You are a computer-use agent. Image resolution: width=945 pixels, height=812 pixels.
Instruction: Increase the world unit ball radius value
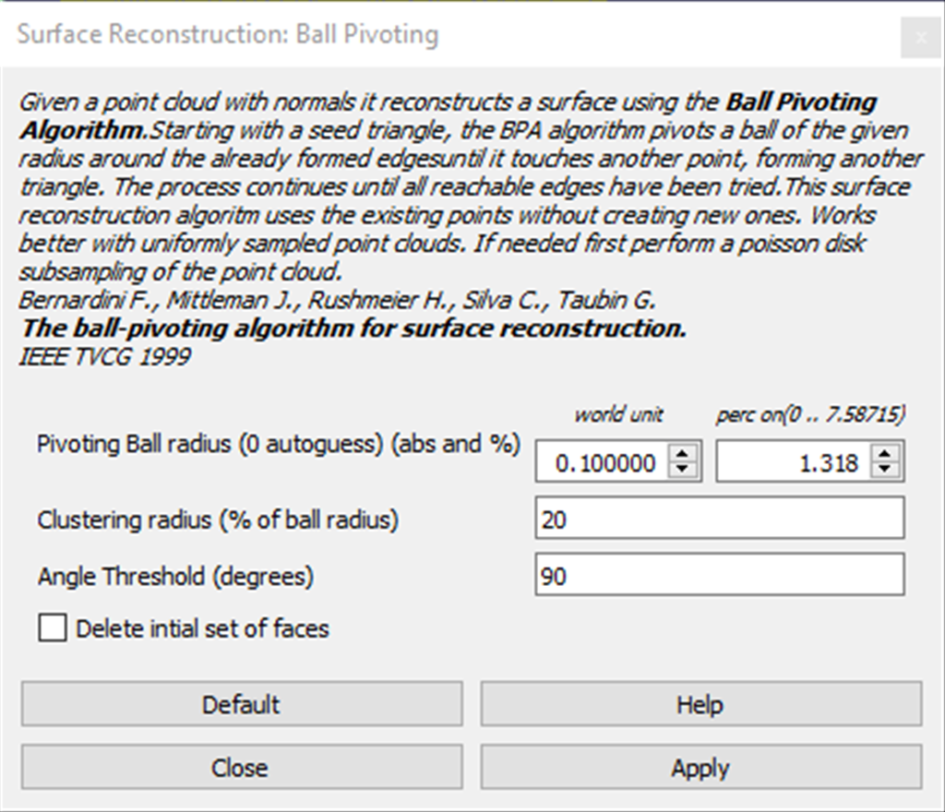pos(682,455)
